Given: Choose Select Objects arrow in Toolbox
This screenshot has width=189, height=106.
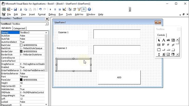Looking at the screenshot, I should 159,40.
